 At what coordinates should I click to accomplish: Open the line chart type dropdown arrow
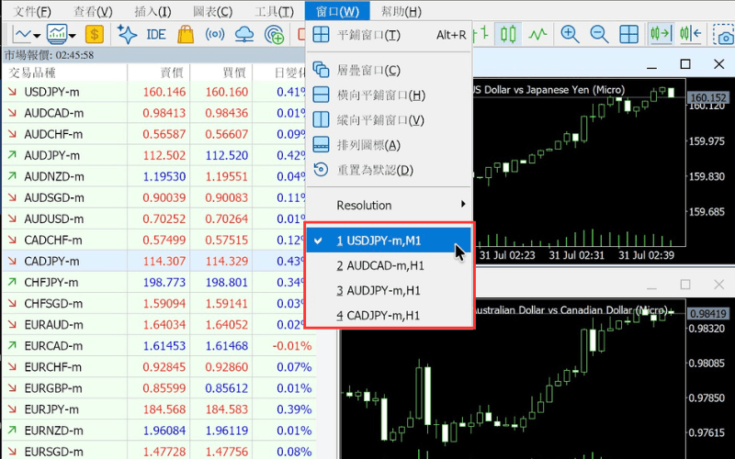[37, 35]
